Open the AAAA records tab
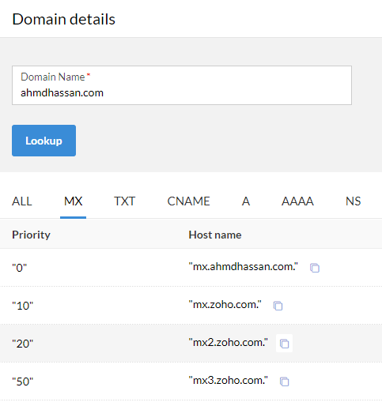 click(297, 201)
